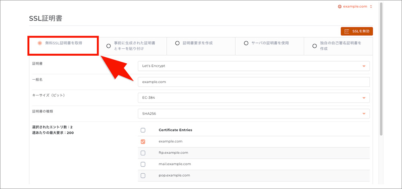Open the Let's Encrypt certificate dropdown

(x=254, y=66)
